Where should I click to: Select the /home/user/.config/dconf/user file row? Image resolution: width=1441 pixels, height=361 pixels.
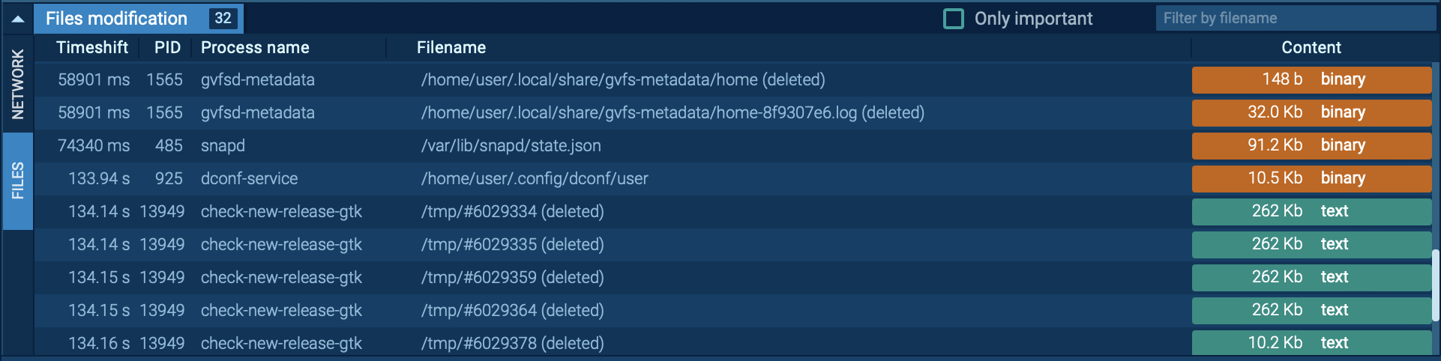pos(534,178)
